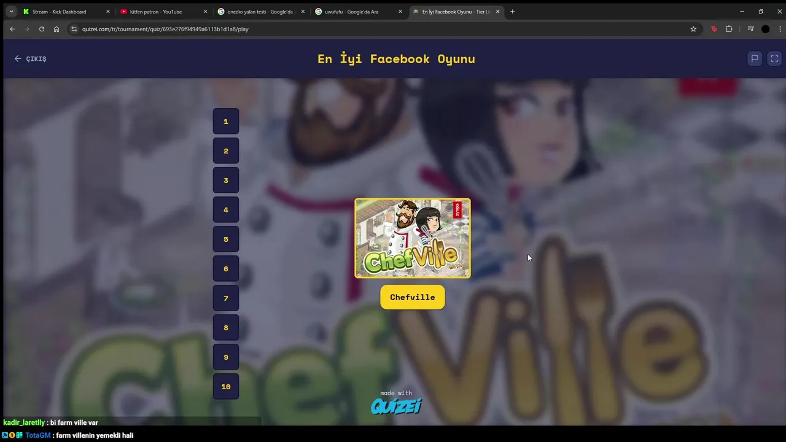The image size is (786, 442).
Task: Open media controls icon in toolbar
Action: click(x=750, y=29)
